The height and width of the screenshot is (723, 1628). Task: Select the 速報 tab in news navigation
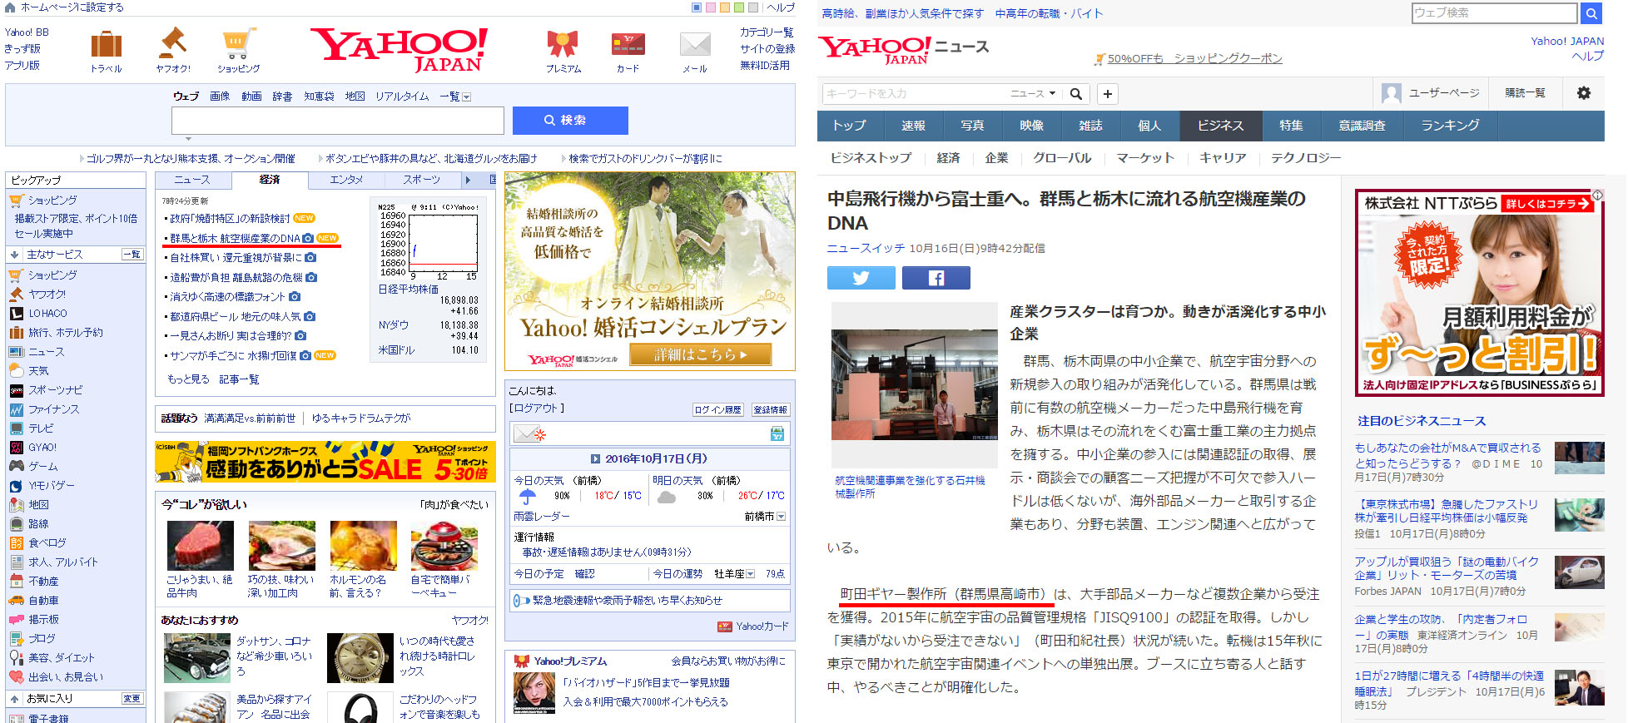[x=913, y=126]
